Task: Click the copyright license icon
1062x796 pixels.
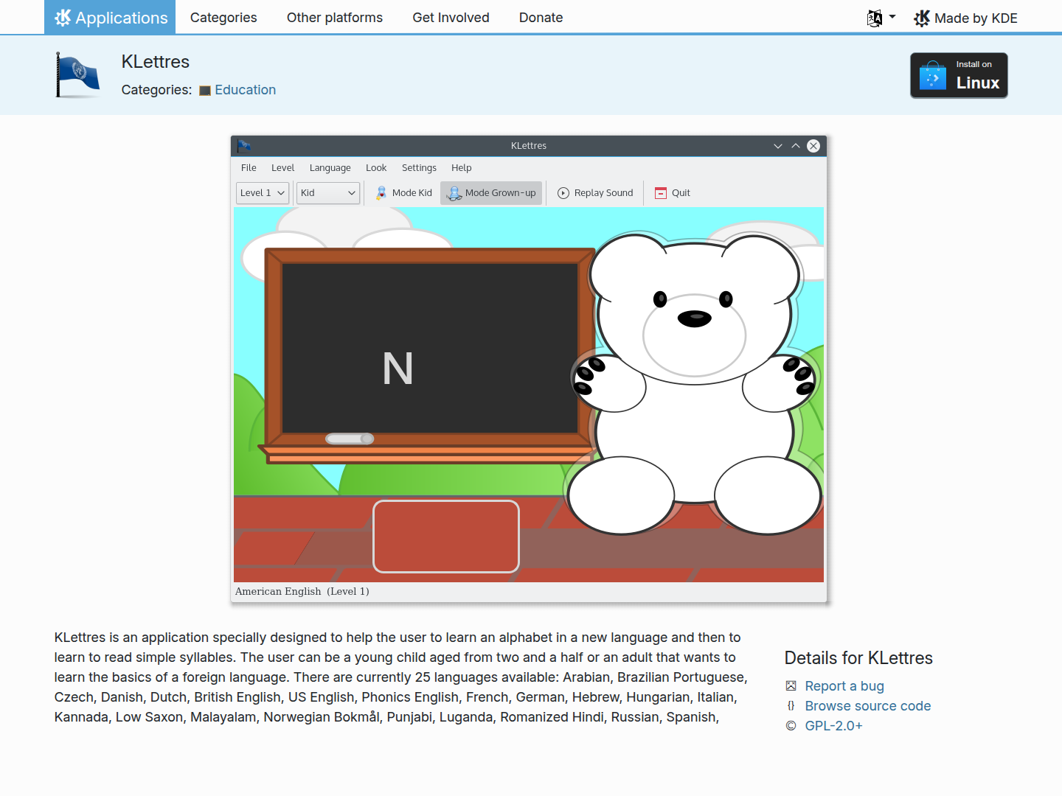Action: pyautogui.click(x=791, y=726)
